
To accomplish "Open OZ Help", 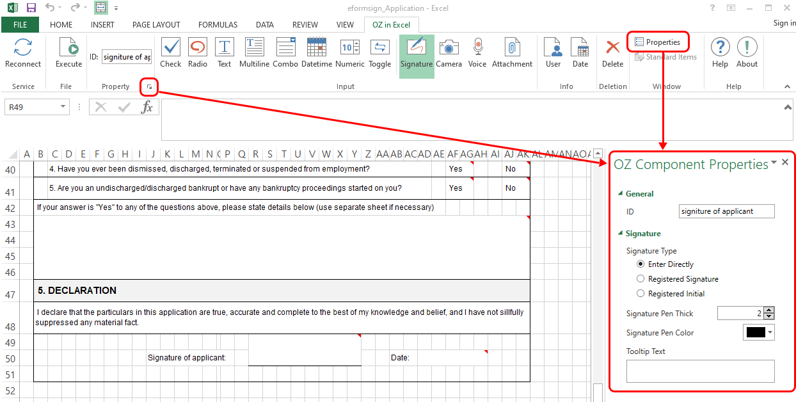I will coord(720,53).
